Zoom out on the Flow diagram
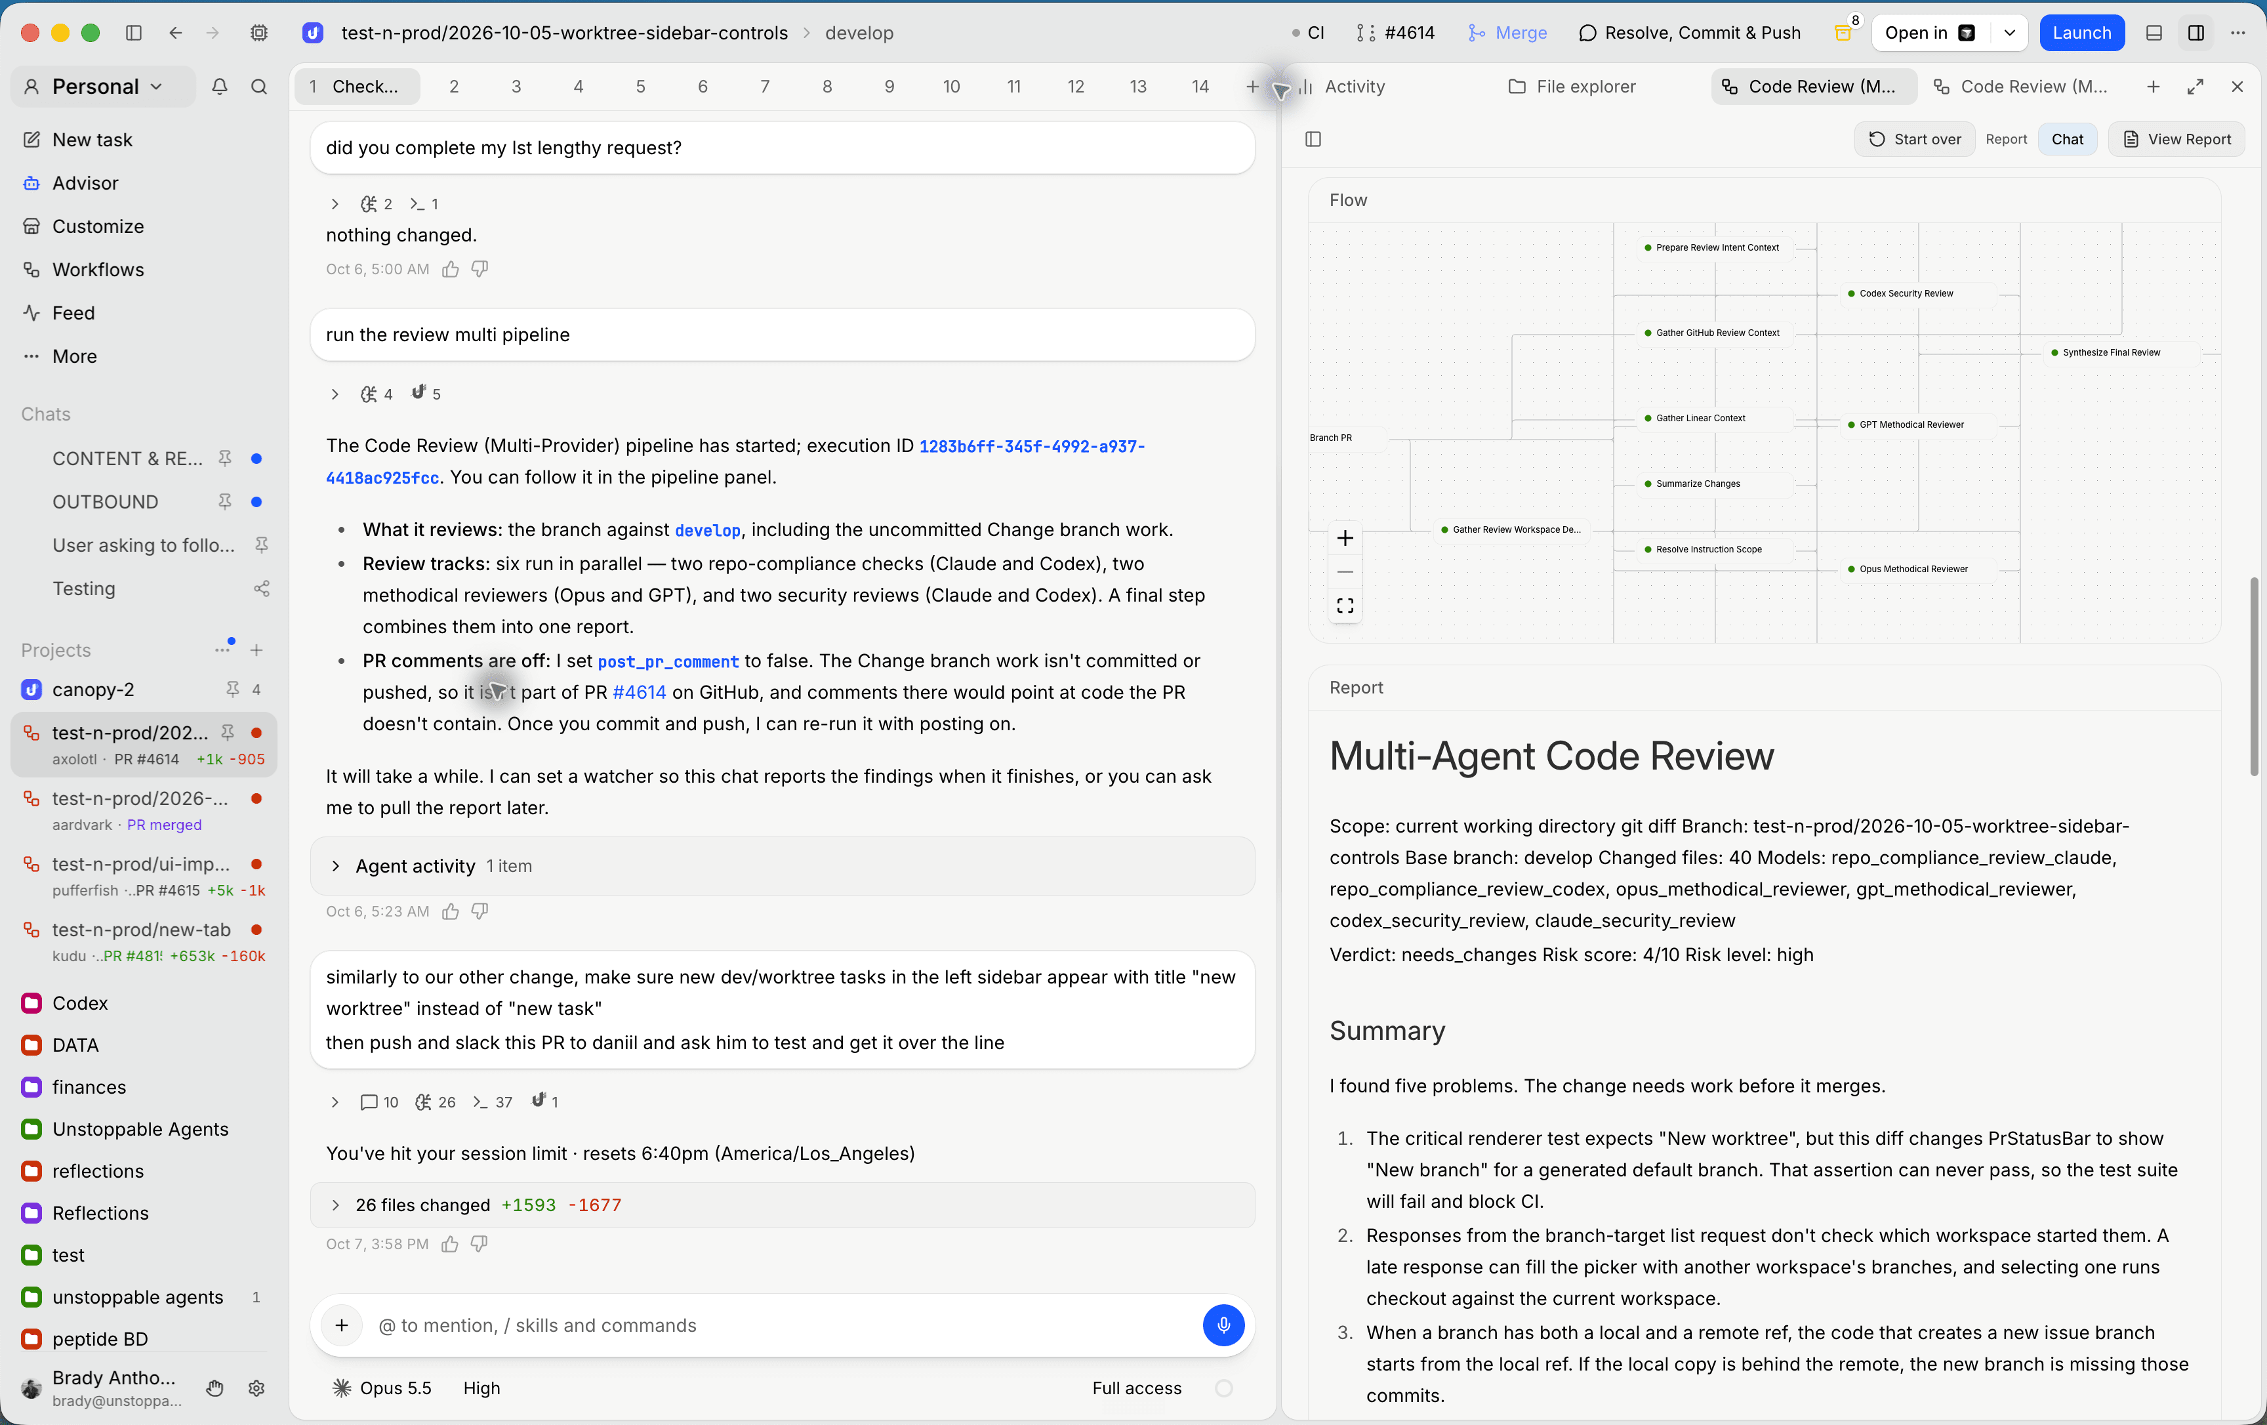This screenshot has width=2267, height=1425. [1344, 571]
